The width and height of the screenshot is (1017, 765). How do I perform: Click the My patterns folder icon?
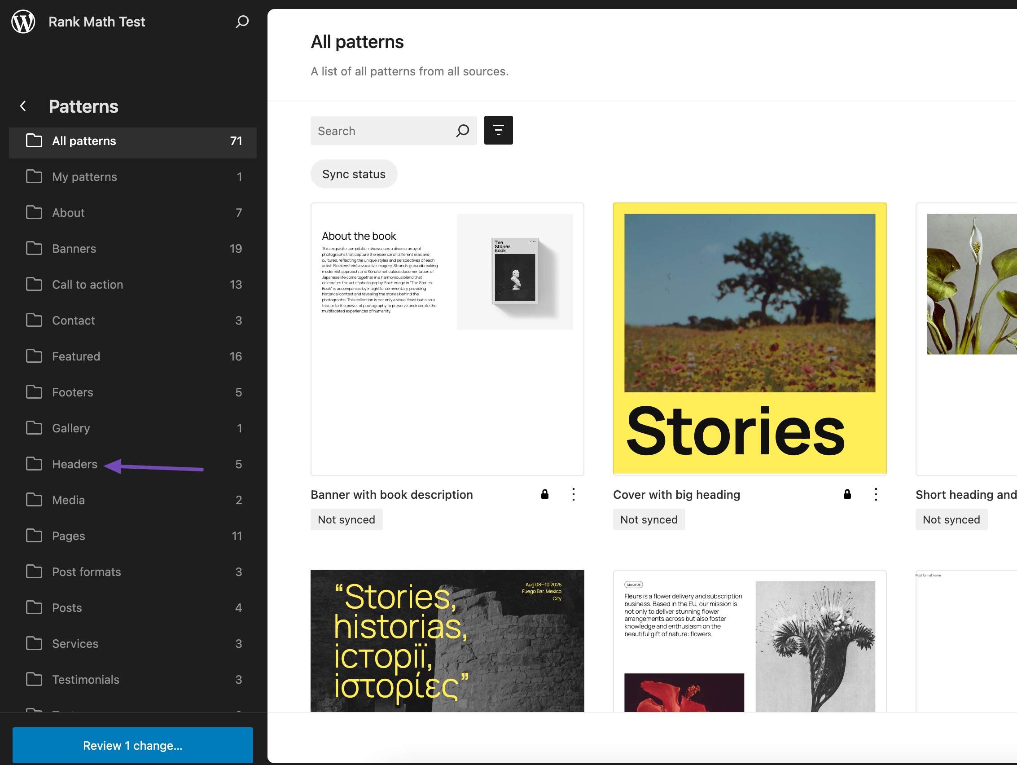pyautogui.click(x=34, y=176)
